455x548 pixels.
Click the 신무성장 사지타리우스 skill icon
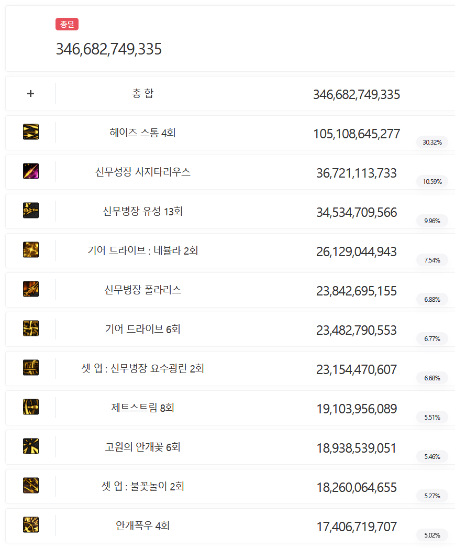coord(31,171)
